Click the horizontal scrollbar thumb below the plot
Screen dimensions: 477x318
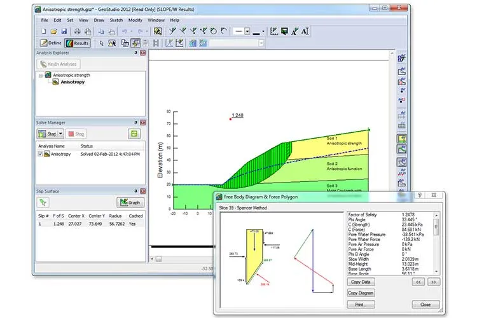(158, 259)
